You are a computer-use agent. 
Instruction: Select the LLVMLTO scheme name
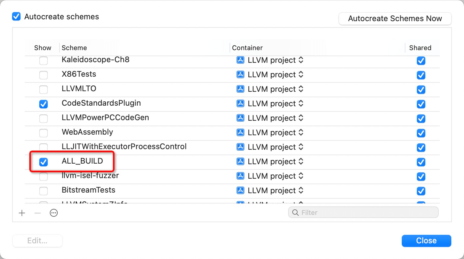(x=79, y=88)
